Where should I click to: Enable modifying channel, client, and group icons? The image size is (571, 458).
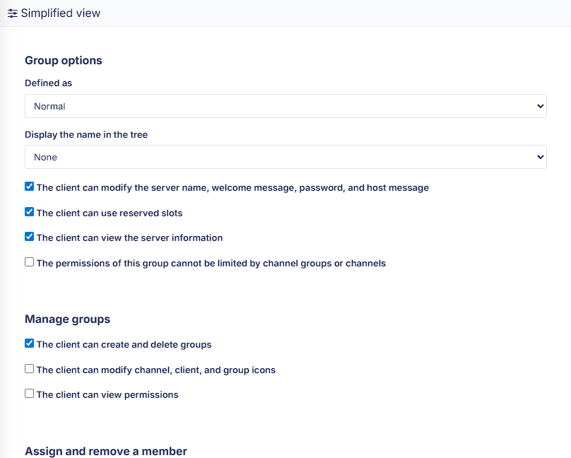pyautogui.click(x=29, y=368)
